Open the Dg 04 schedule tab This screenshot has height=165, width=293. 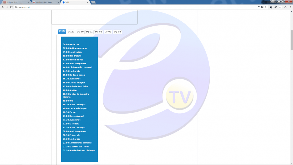pos(117,32)
